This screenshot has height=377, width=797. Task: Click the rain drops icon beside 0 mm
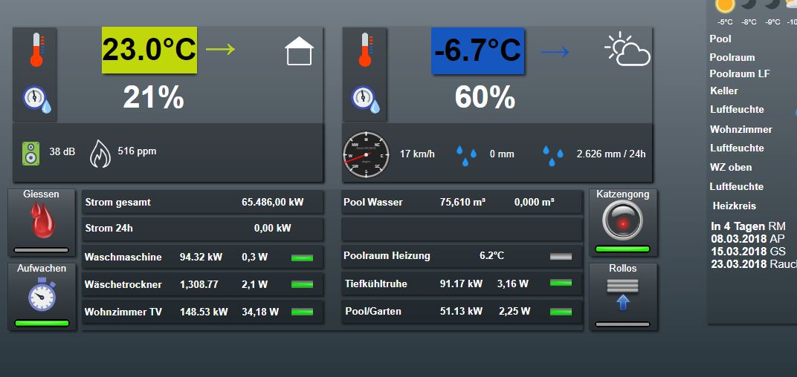pos(467,155)
